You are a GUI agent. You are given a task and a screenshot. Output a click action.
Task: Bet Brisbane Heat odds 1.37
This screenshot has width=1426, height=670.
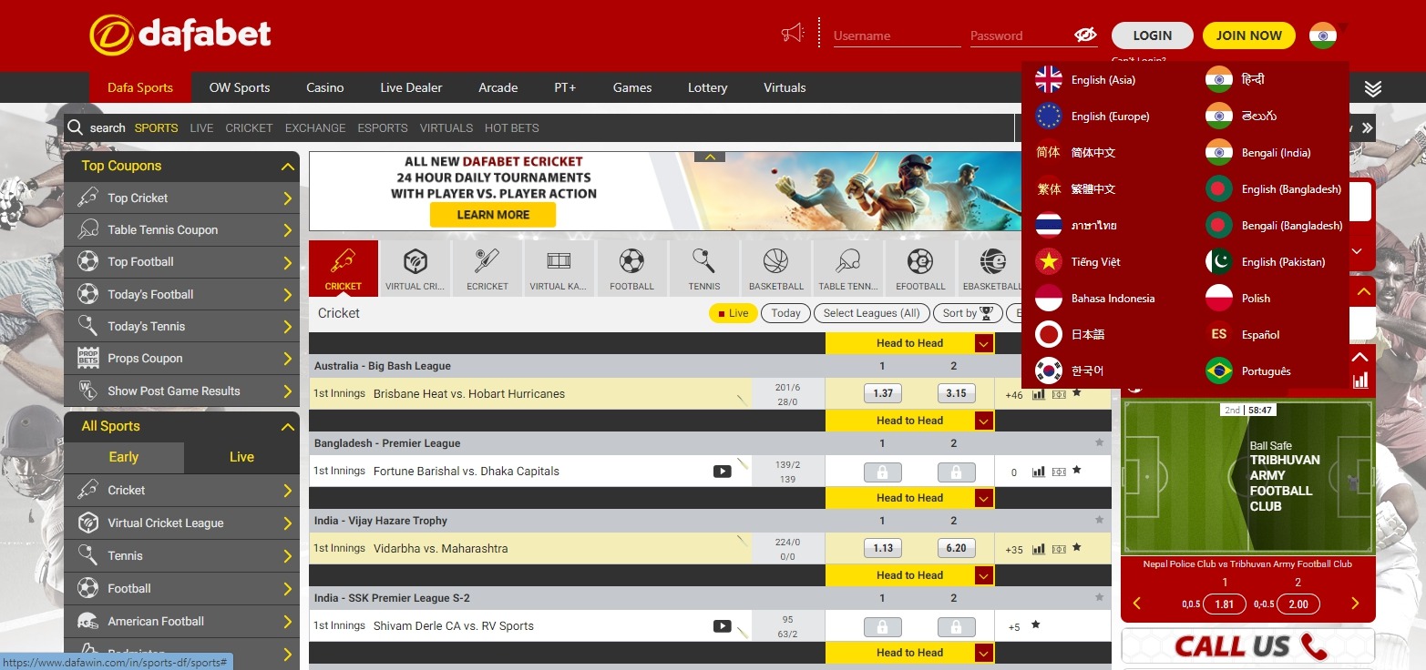coord(883,393)
